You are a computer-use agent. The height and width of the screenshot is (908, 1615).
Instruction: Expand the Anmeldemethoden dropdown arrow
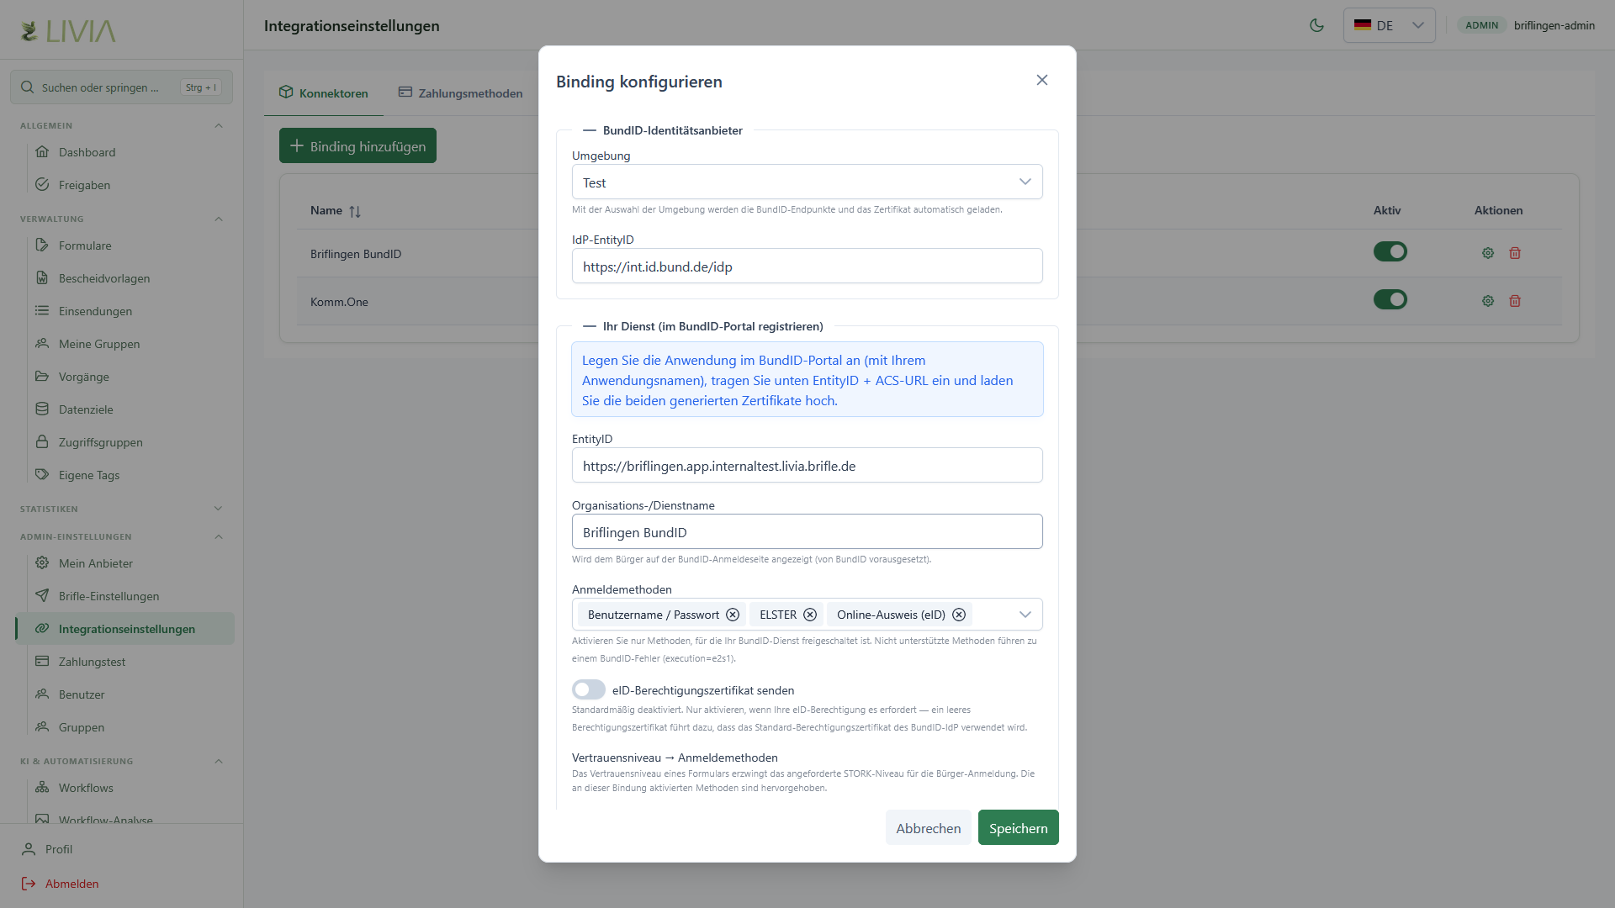[1025, 615]
